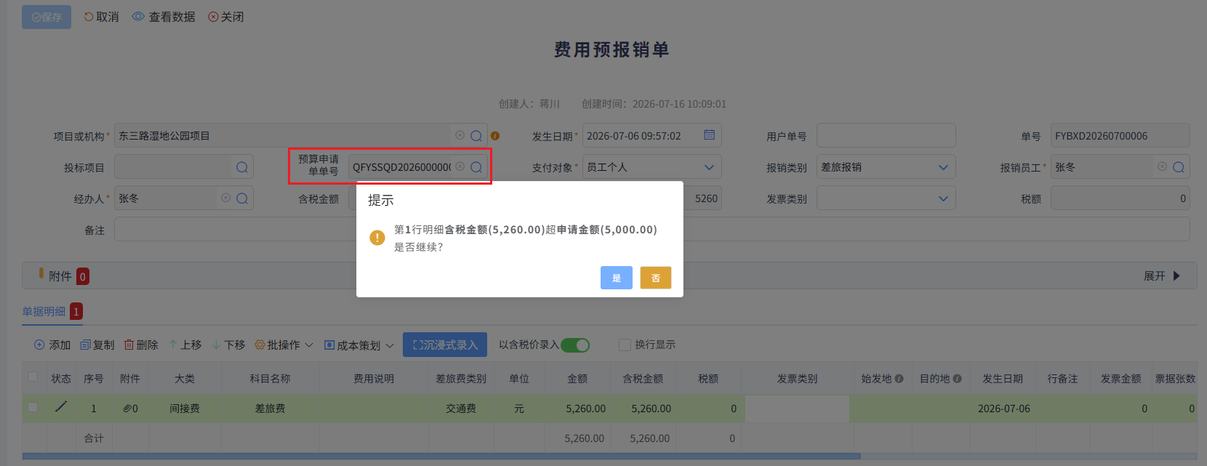
Task: Clear the 预算申请单单号 value
Action: 460,166
